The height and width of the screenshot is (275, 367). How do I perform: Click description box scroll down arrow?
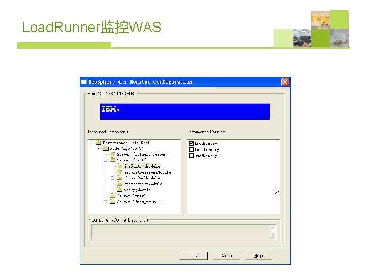(273, 235)
